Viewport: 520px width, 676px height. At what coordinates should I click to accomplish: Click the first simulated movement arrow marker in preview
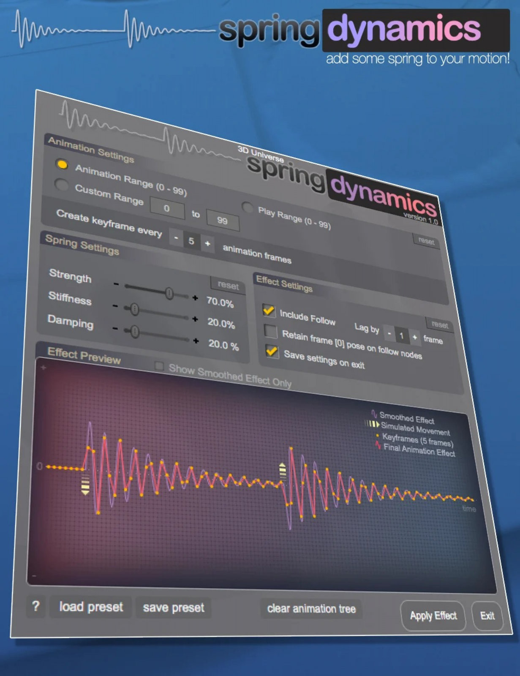coord(85,485)
